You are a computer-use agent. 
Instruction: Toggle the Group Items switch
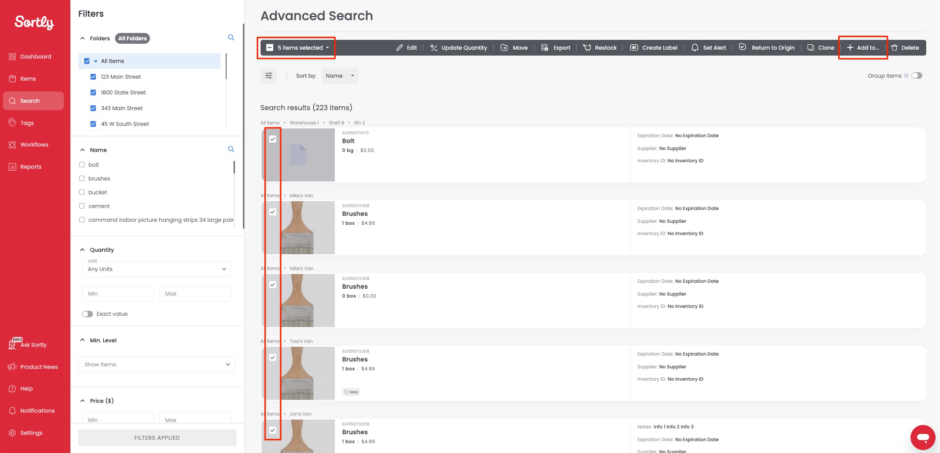[916, 76]
